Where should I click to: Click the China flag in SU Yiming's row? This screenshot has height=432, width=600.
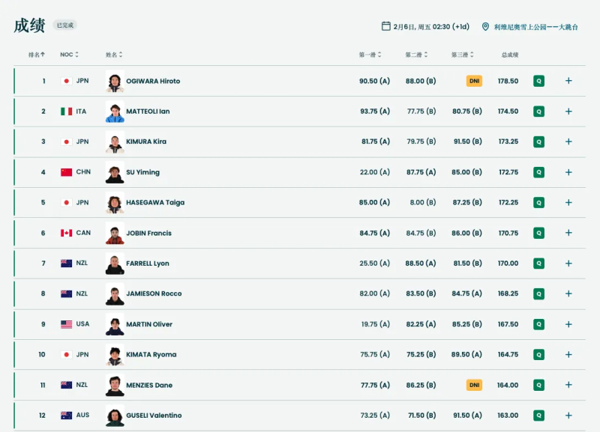66,172
